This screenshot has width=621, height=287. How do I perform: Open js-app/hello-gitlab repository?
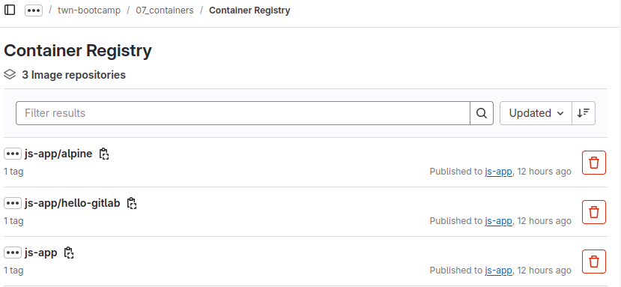[73, 203]
